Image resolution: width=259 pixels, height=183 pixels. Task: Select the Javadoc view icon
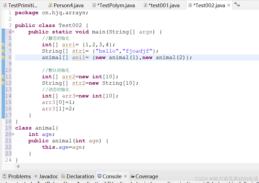(36, 176)
